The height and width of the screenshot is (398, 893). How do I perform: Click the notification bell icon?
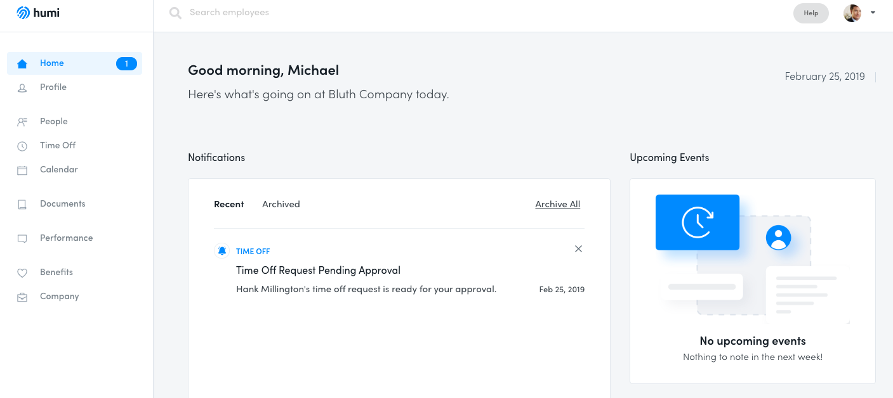click(x=222, y=251)
